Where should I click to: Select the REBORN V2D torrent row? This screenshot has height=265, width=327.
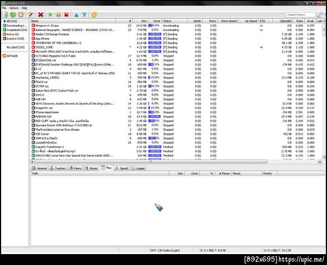tap(176, 117)
